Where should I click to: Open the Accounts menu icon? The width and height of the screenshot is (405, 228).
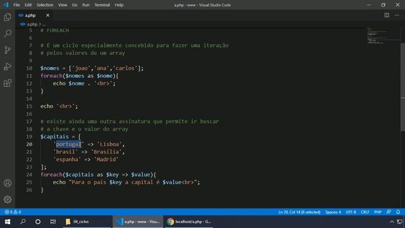(x=8, y=183)
